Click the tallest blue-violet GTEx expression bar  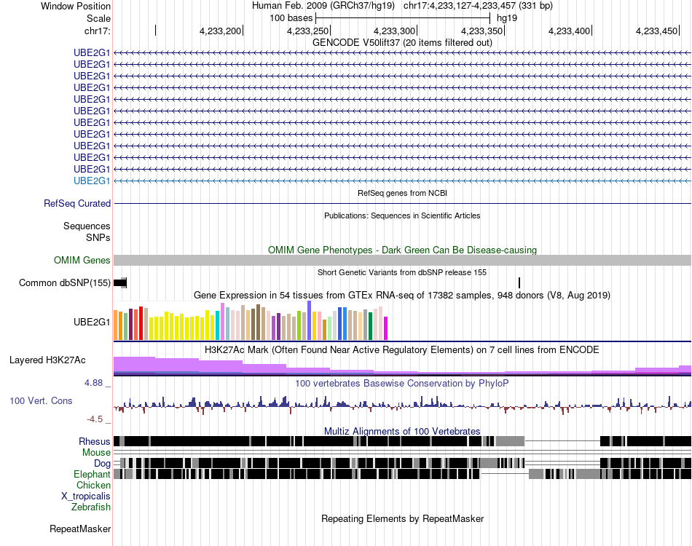pos(310,320)
